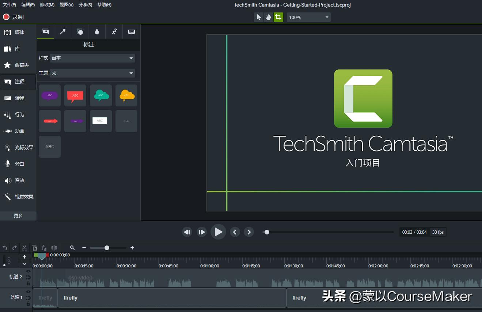482x312 pixels.
Task: Click the scissors cut icon on timeline
Action: pos(24,248)
